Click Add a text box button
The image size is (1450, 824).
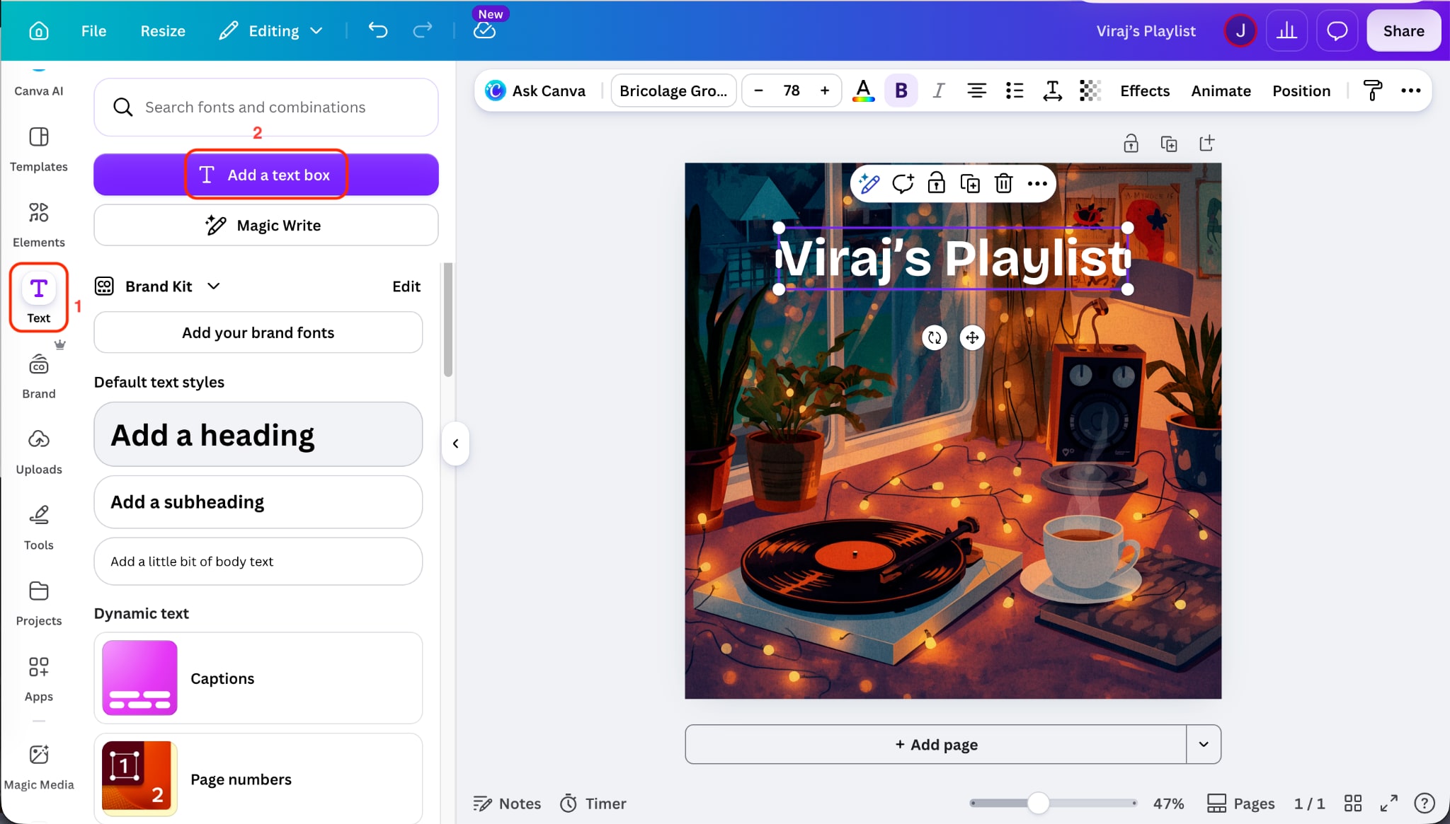coord(266,175)
